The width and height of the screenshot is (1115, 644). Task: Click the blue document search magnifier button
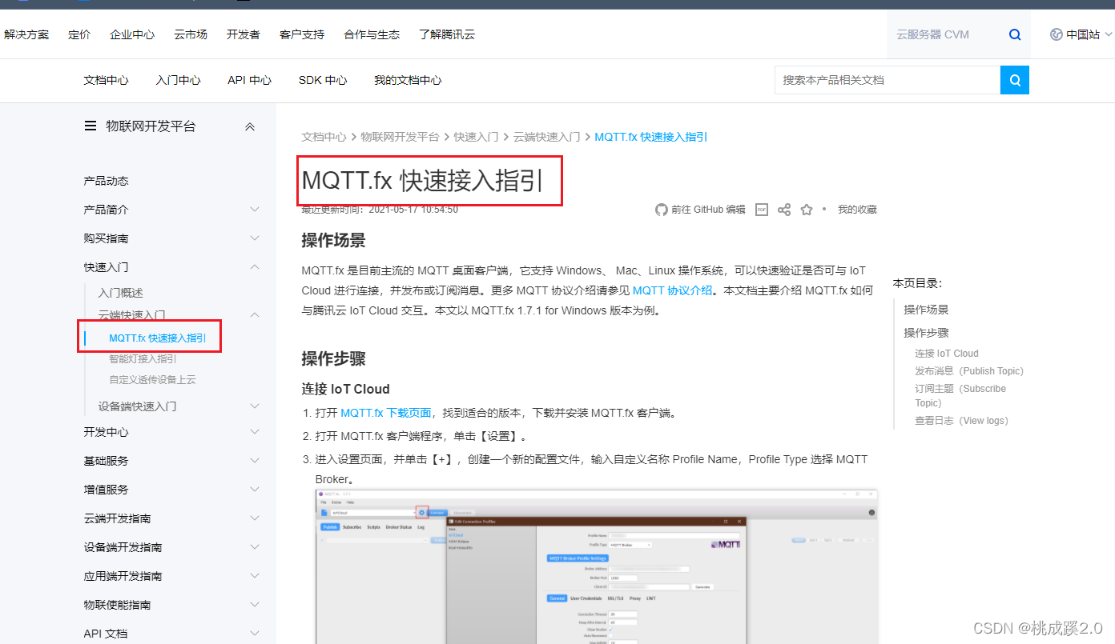(1014, 80)
